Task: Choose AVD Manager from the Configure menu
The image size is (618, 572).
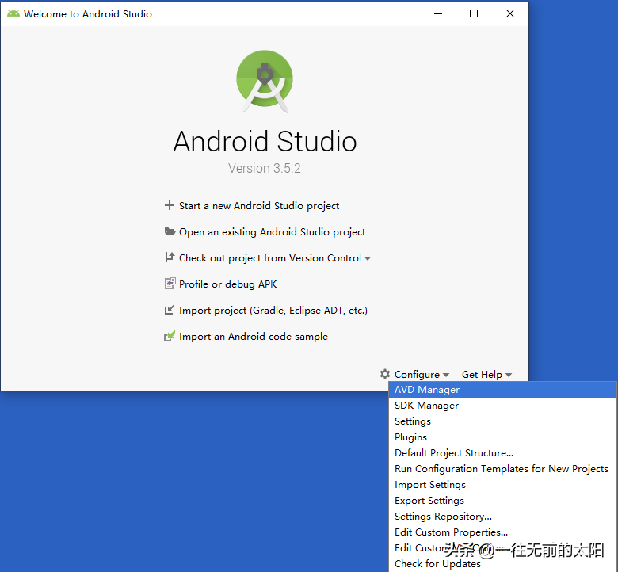Action: (502, 390)
